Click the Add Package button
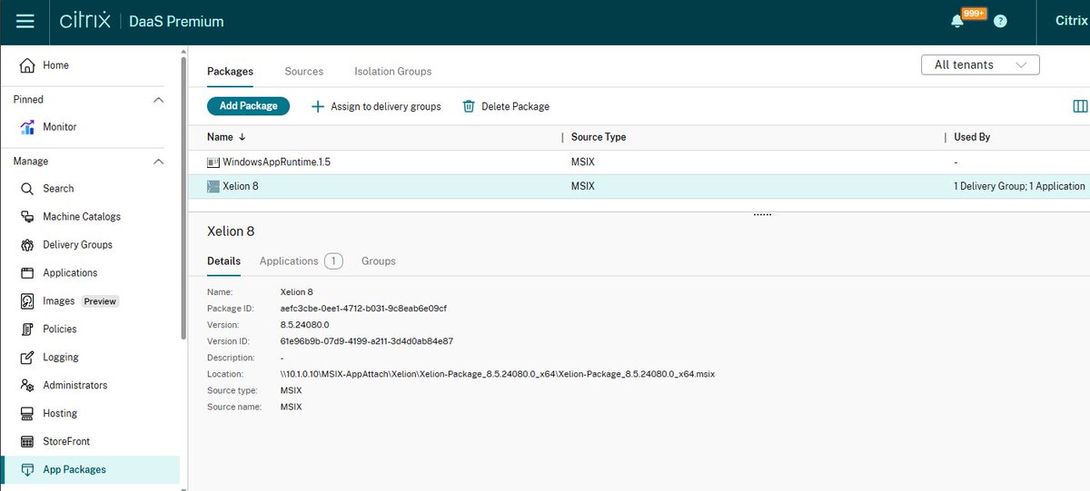The width and height of the screenshot is (1090, 491). point(248,106)
